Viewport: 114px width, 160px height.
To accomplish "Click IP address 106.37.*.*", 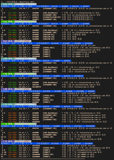I will click(24, 19).
